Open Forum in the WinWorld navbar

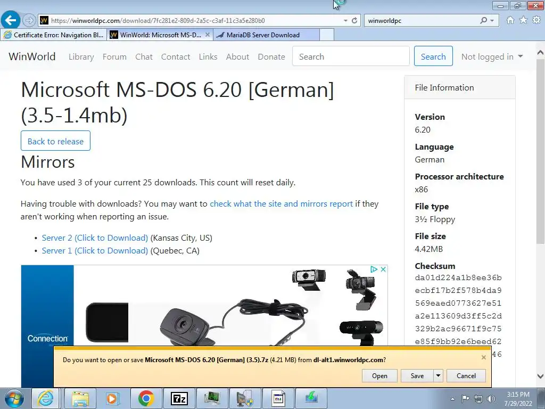pos(114,56)
